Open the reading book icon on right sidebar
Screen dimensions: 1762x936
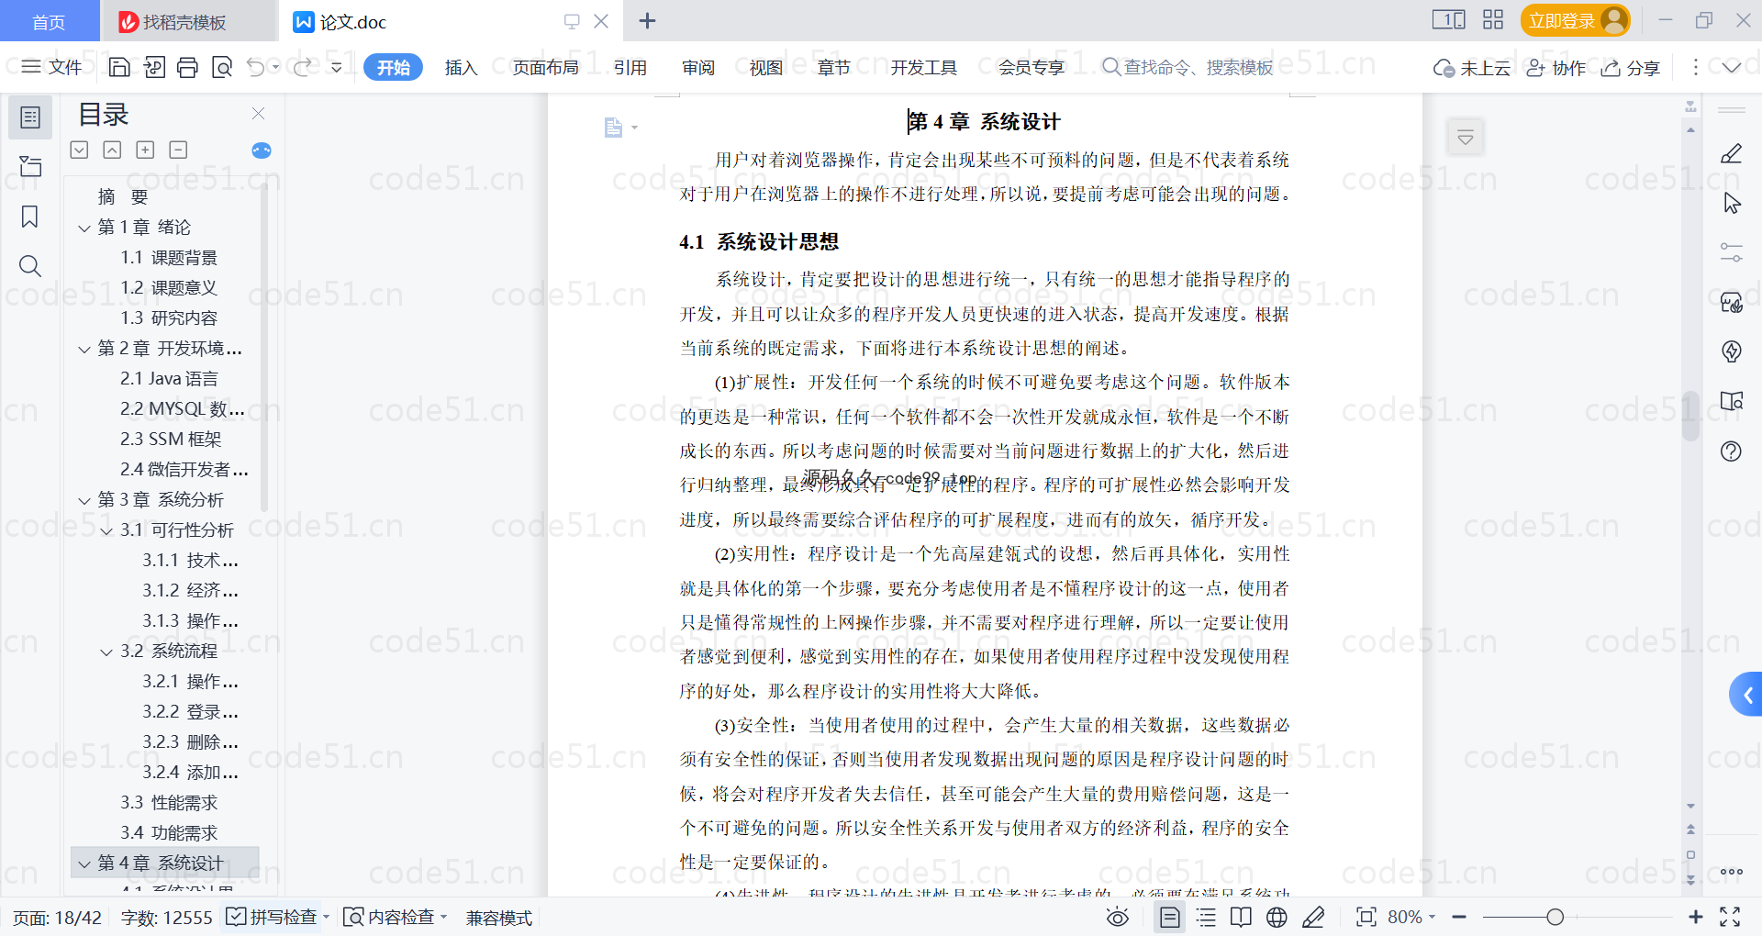(x=1731, y=401)
